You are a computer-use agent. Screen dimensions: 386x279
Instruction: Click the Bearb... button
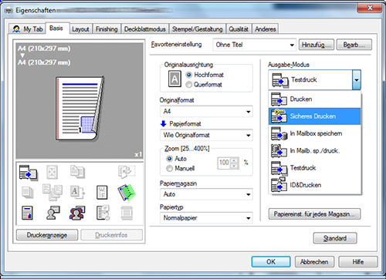(x=354, y=45)
